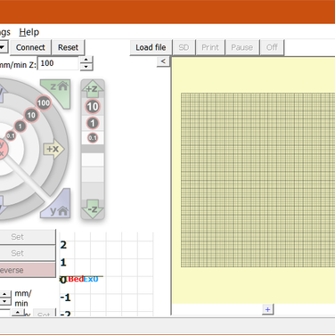Viewport: 335px width, 335px height.
Task: Collapse left panel with < button
Action: [x=163, y=61]
